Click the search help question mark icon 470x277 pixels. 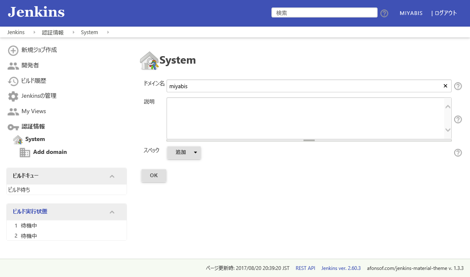tap(384, 13)
